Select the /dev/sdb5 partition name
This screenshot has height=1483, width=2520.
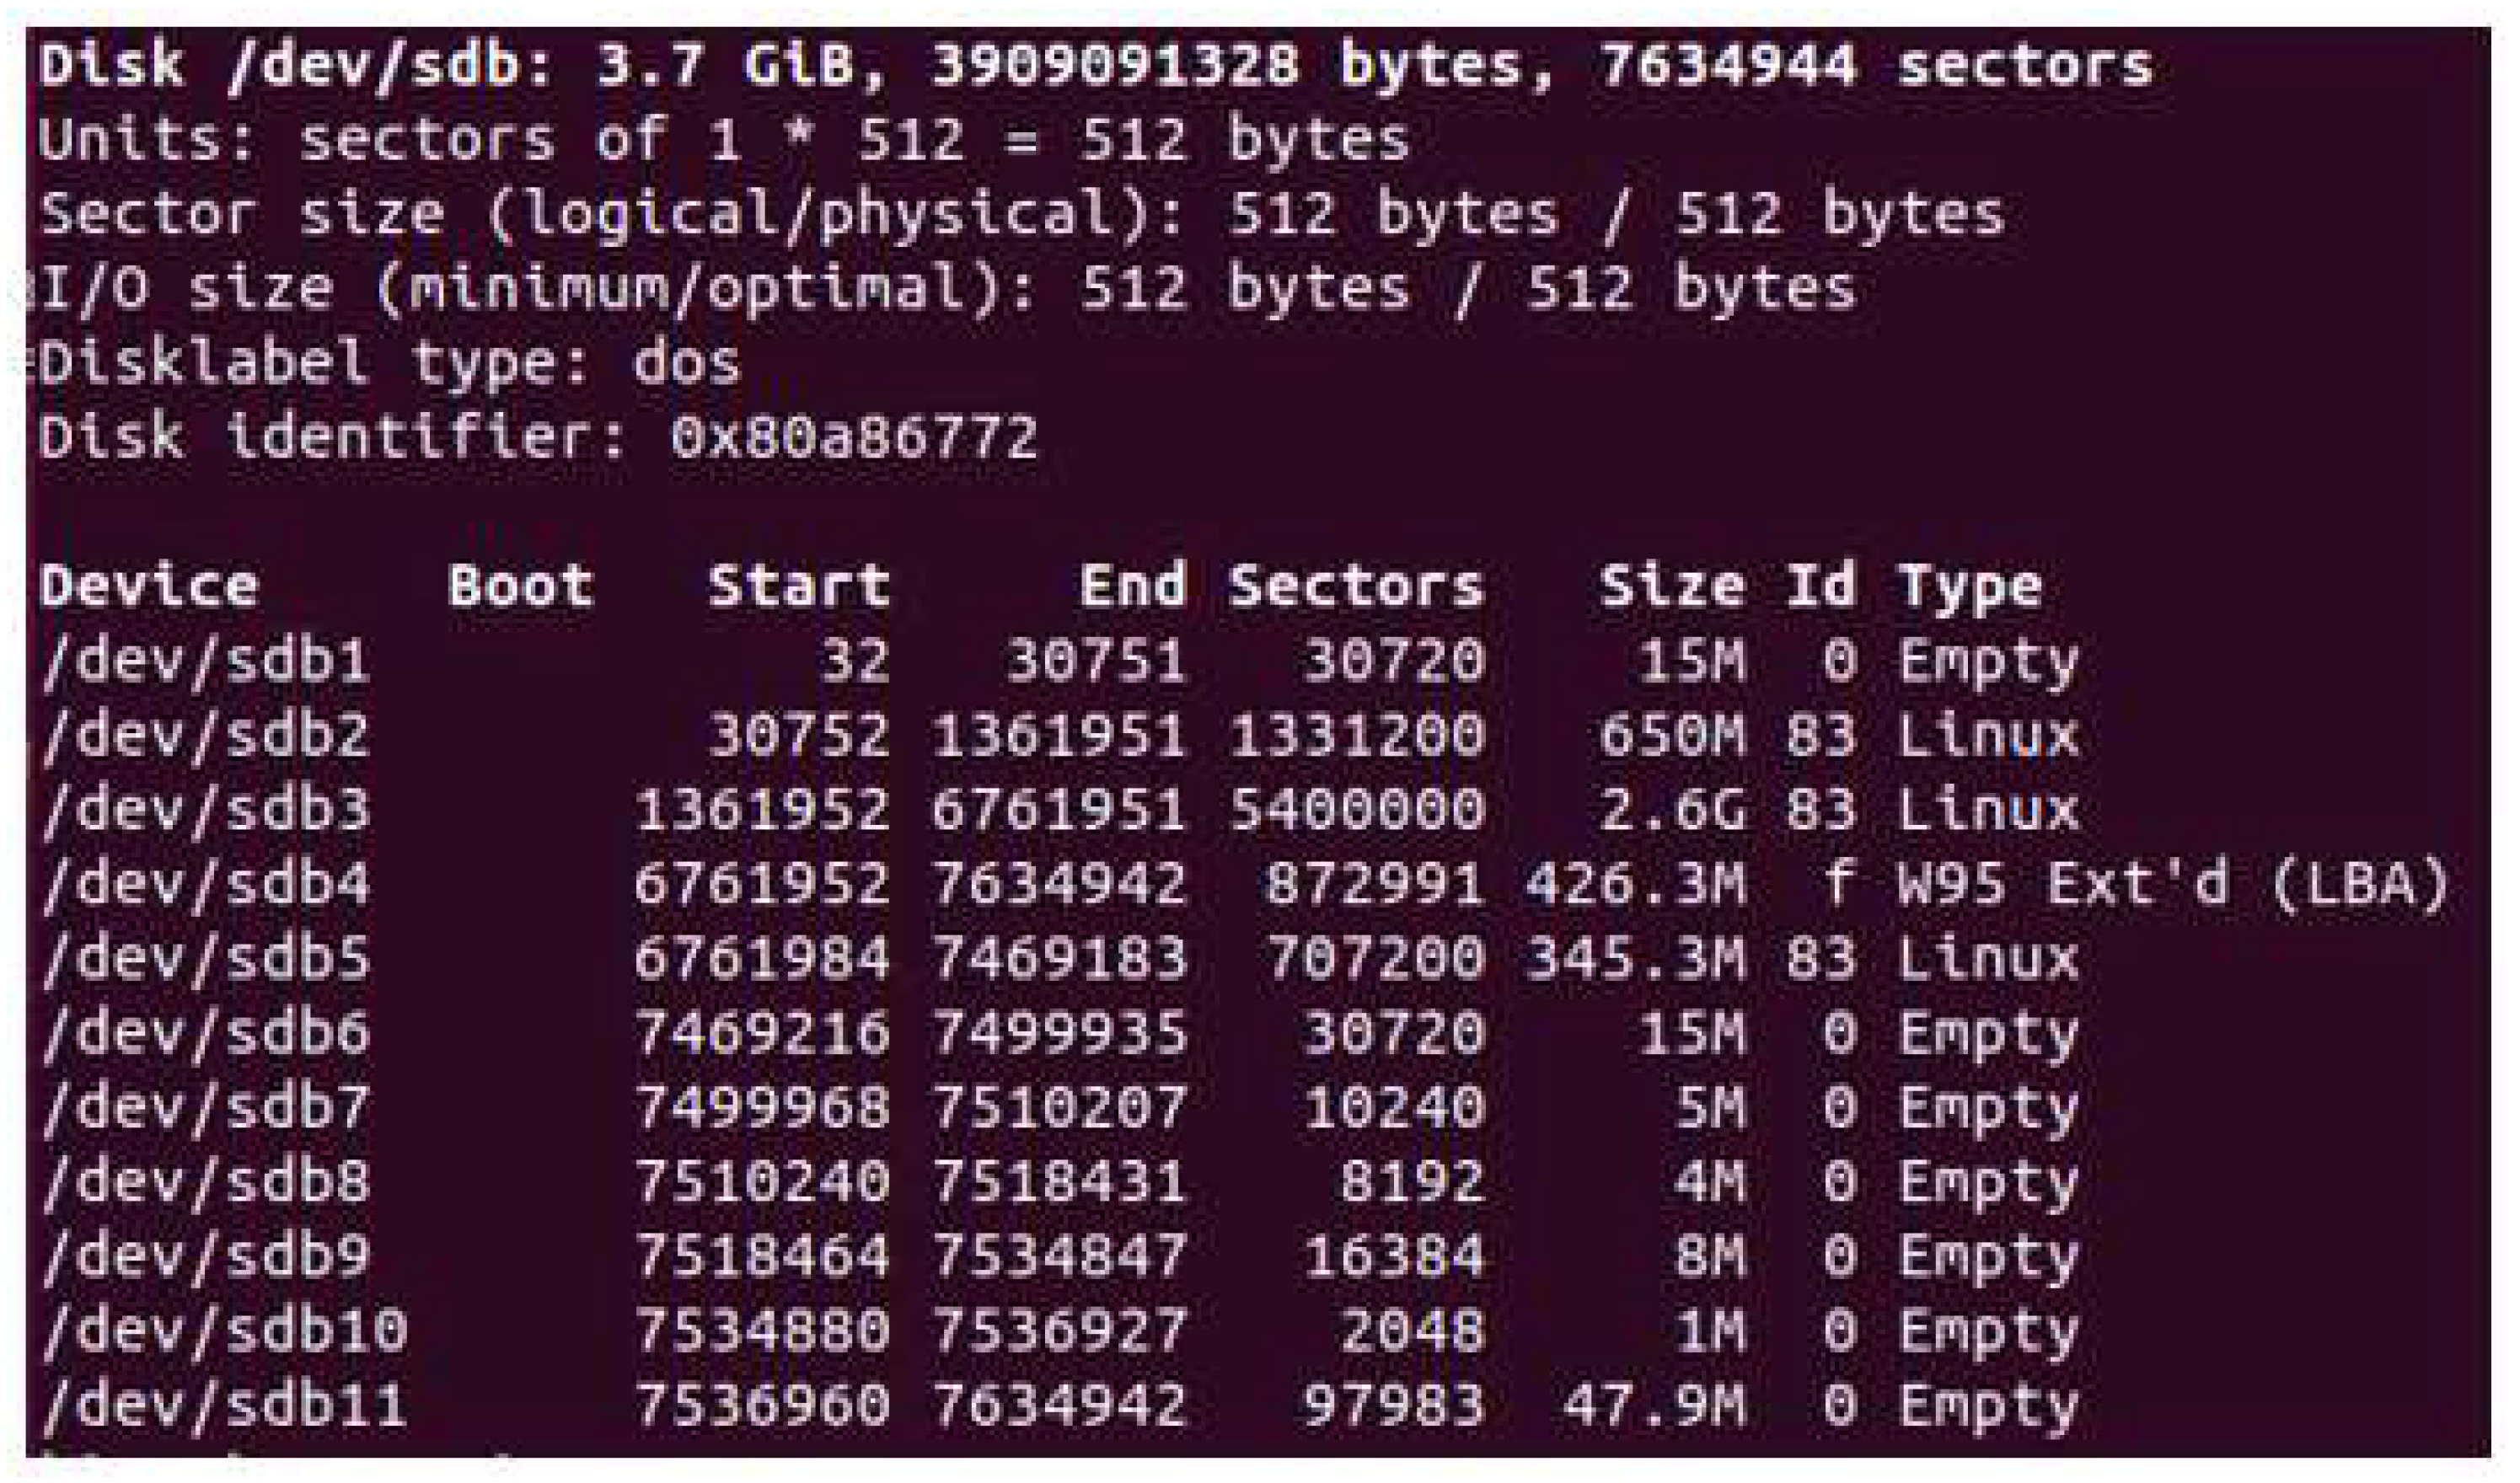click(x=205, y=959)
